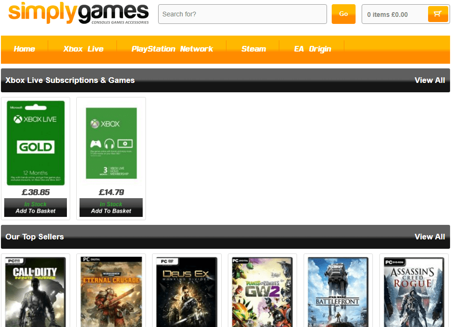Open the Eternal Crusade game cover
Viewport: 451px width, 327px height.
point(111,292)
